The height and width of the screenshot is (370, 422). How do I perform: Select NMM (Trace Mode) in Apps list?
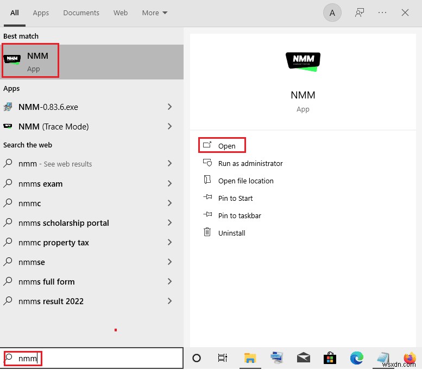point(92,126)
